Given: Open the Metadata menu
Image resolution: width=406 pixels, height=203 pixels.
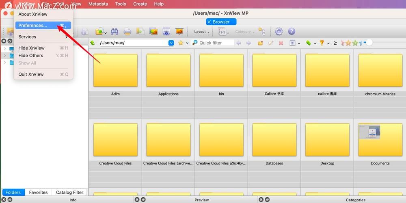Looking at the screenshot, I should (x=98, y=4).
